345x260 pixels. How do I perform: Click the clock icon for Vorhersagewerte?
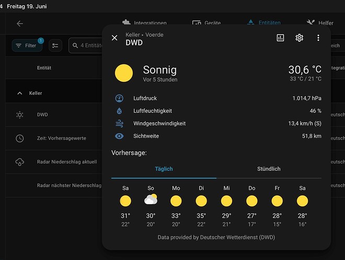(20, 138)
